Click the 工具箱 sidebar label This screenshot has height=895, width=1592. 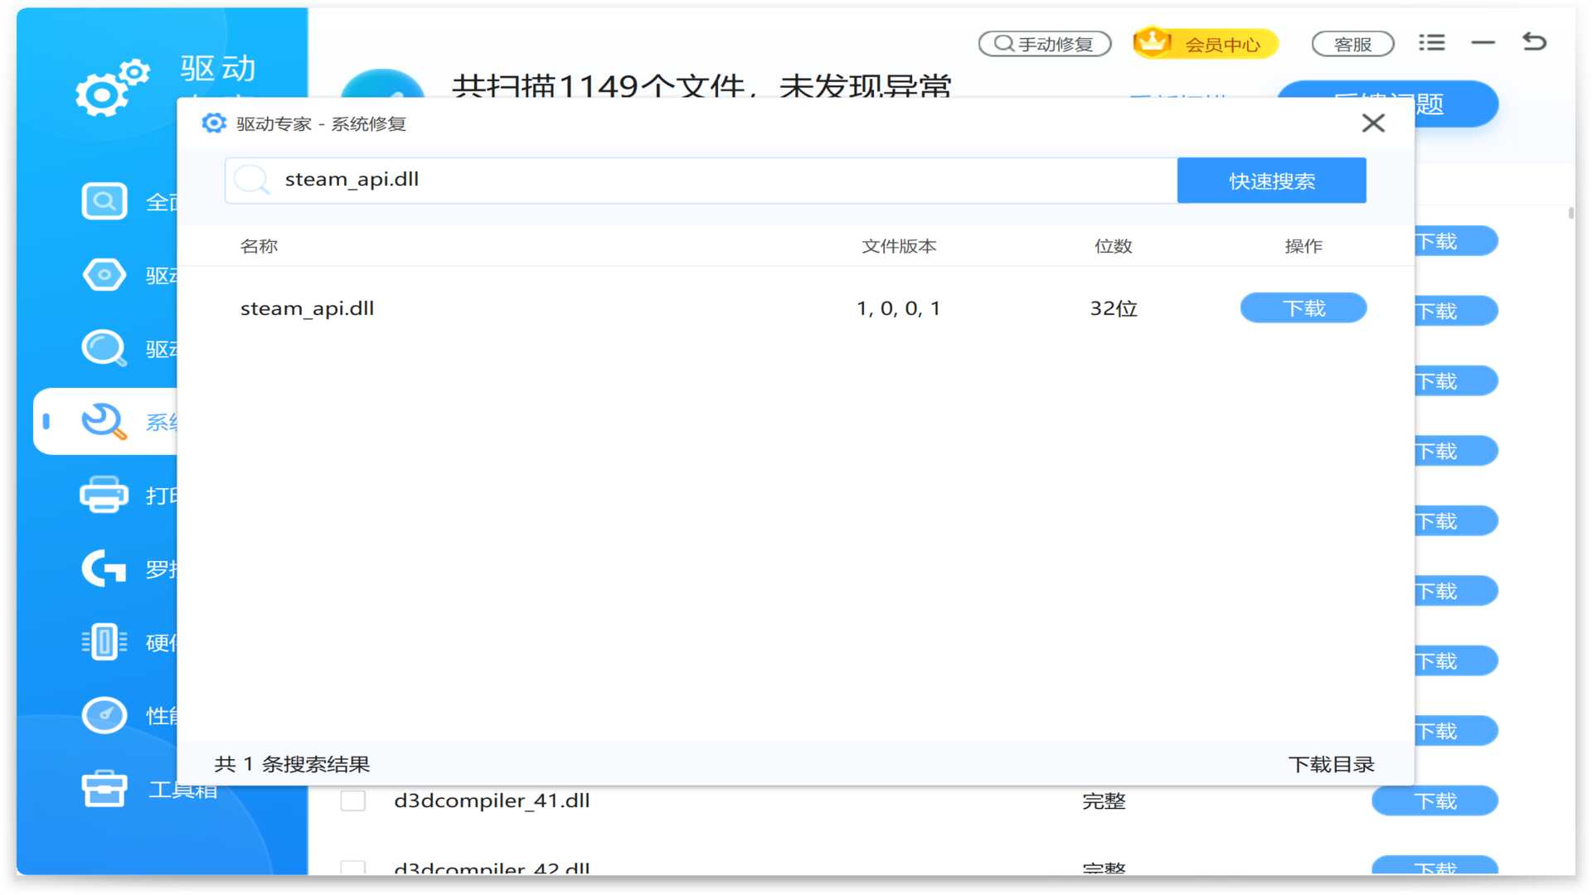click(x=183, y=790)
